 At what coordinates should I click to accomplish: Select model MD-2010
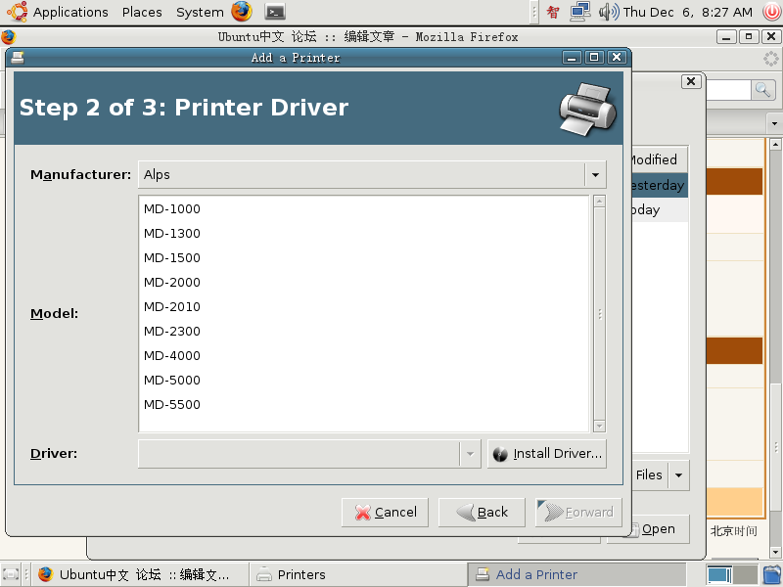[x=363, y=306]
